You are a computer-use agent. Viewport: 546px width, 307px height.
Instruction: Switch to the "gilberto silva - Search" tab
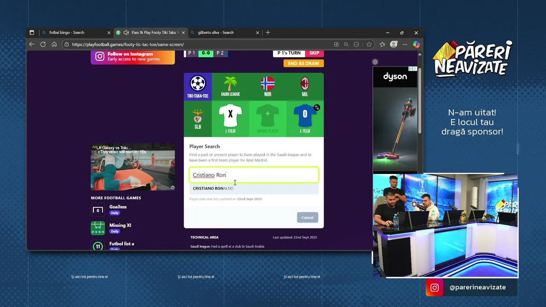pos(225,32)
